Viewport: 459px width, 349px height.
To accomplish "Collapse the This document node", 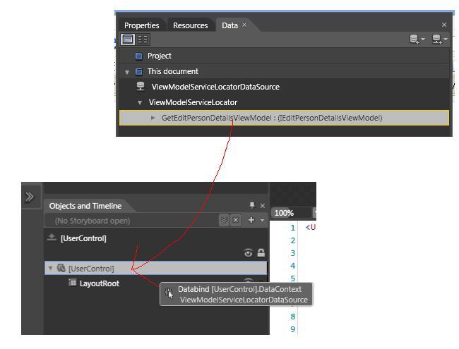I will click(x=128, y=71).
